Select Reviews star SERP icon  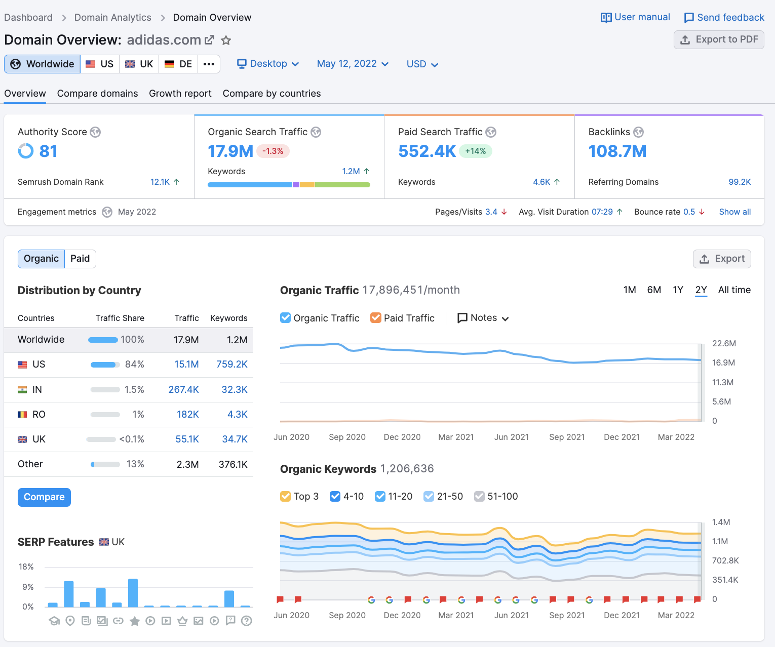134,621
